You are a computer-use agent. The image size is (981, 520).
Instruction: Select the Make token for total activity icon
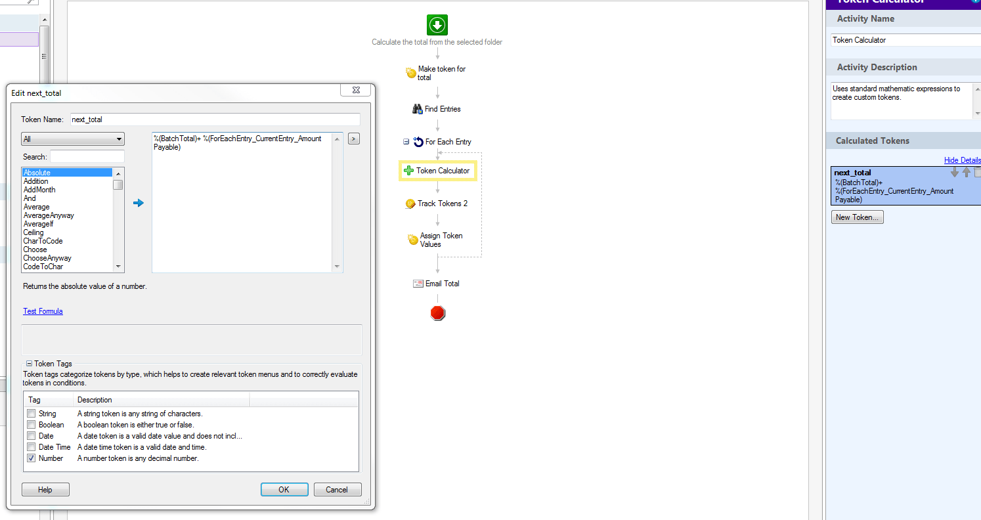tap(411, 73)
